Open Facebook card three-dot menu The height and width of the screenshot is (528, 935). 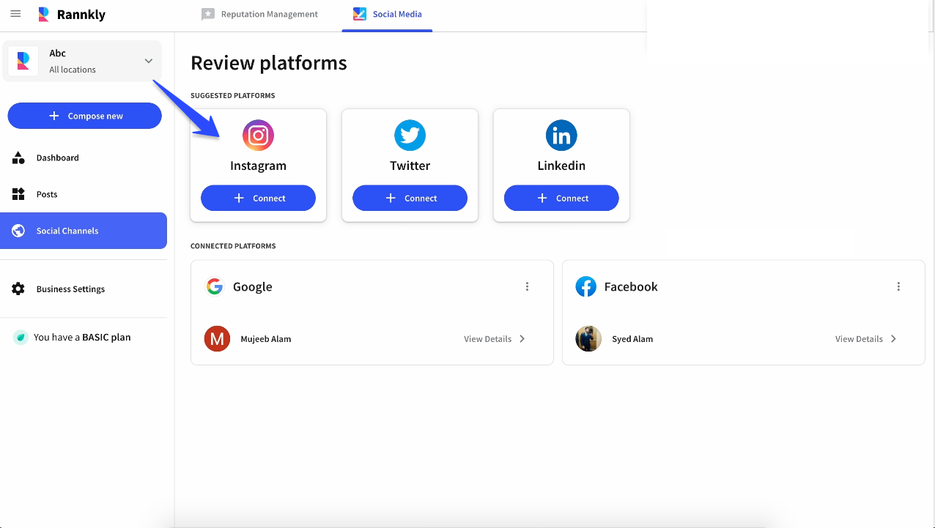[x=898, y=286]
